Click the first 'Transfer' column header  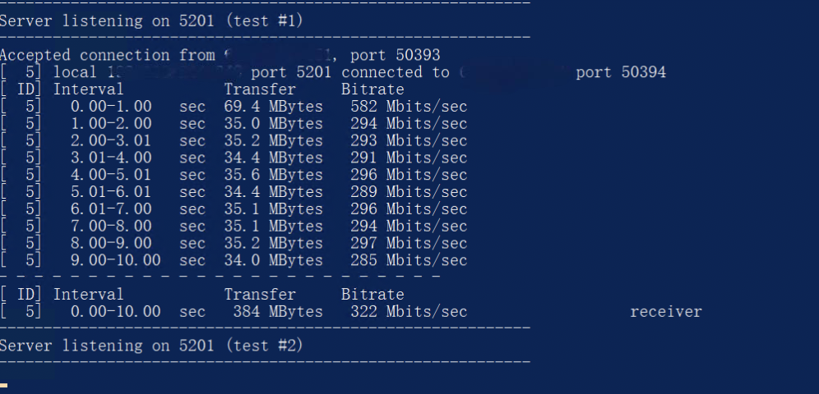pyautogui.click(x=260, y=89)
